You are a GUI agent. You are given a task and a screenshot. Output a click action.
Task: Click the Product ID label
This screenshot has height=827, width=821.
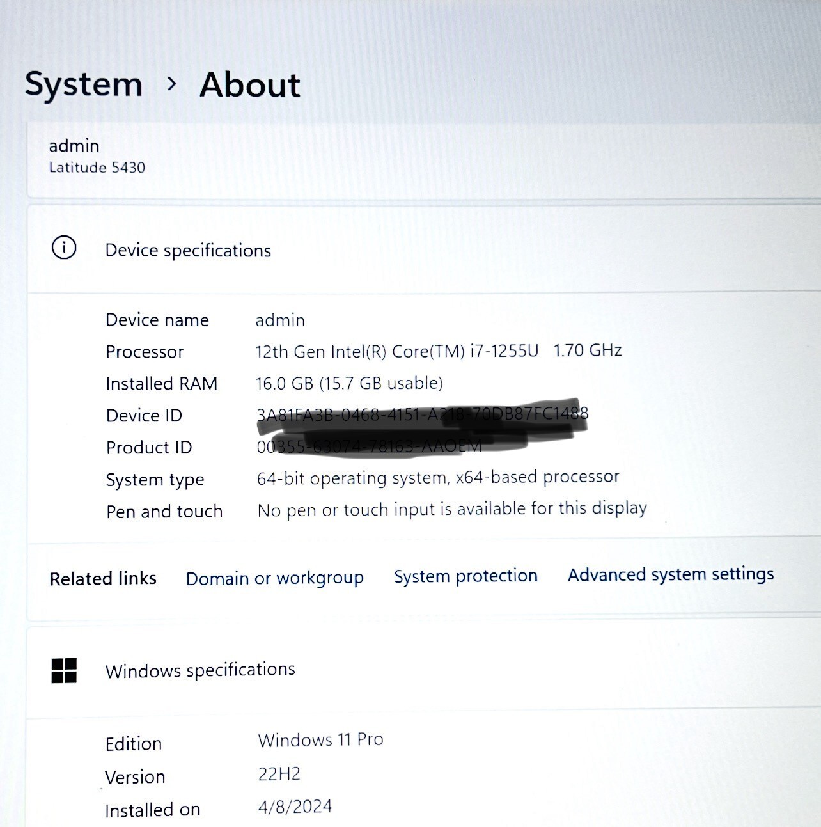click(149, 448)
